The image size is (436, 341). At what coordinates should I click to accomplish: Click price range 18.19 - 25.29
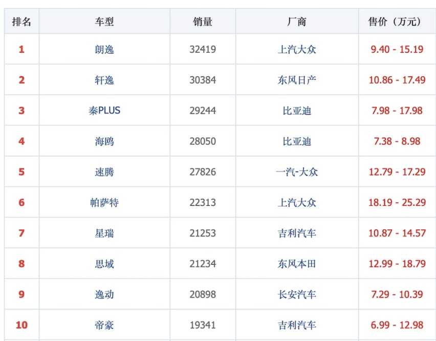click(x=397, y=202)
